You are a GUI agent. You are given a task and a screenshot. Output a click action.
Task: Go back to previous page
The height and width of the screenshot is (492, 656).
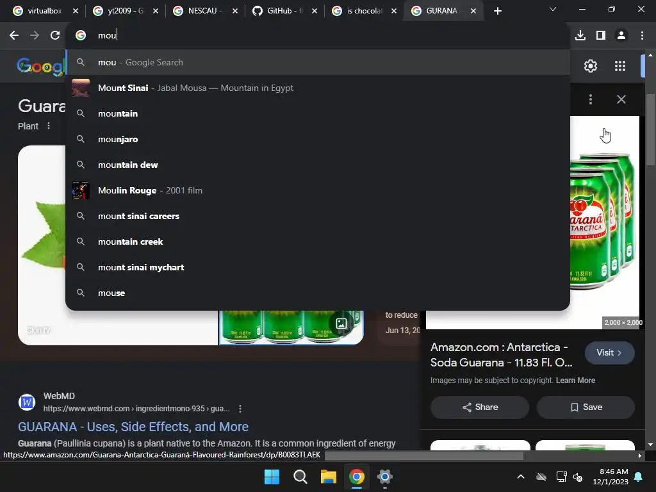point(14,35)
